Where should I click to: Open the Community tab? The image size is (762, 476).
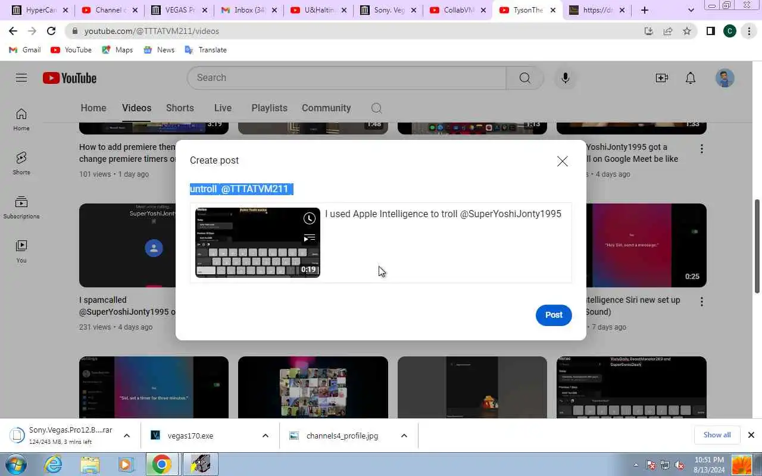coord(326,108)
